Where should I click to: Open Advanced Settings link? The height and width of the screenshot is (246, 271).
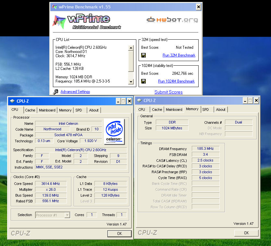(75, 92)
